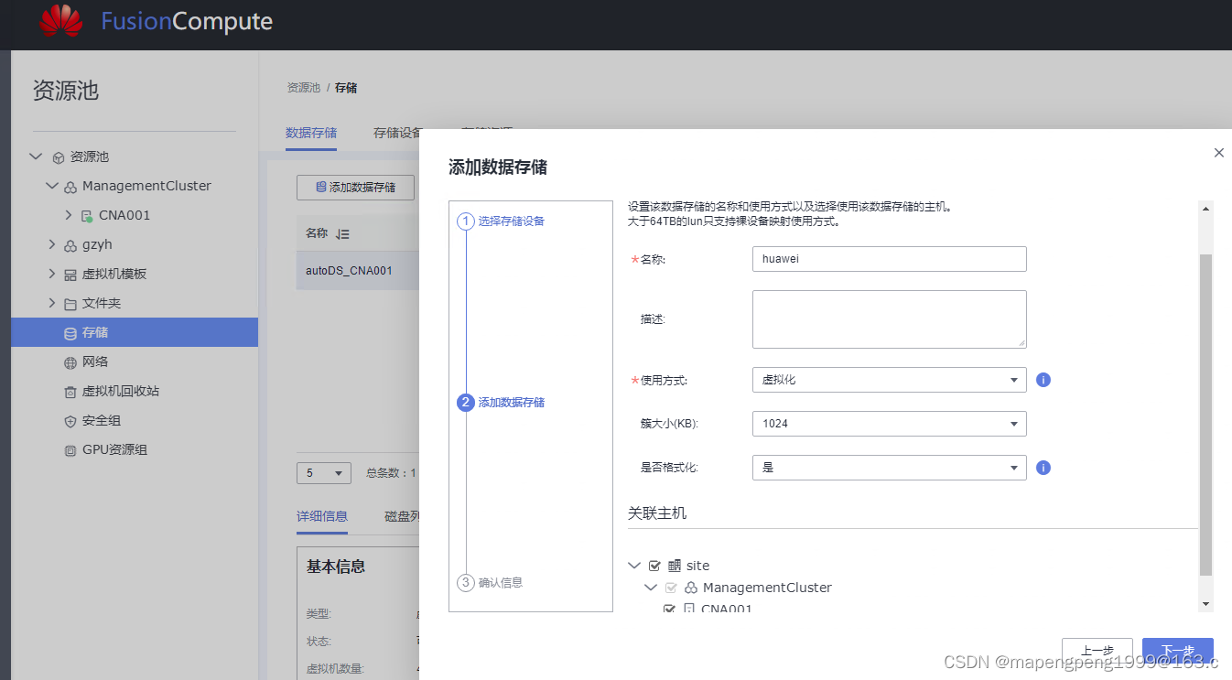Screen dimensions: 1232x680
Task: Expand the CNA001 sidebar node
Action: [x=69, y=215]
